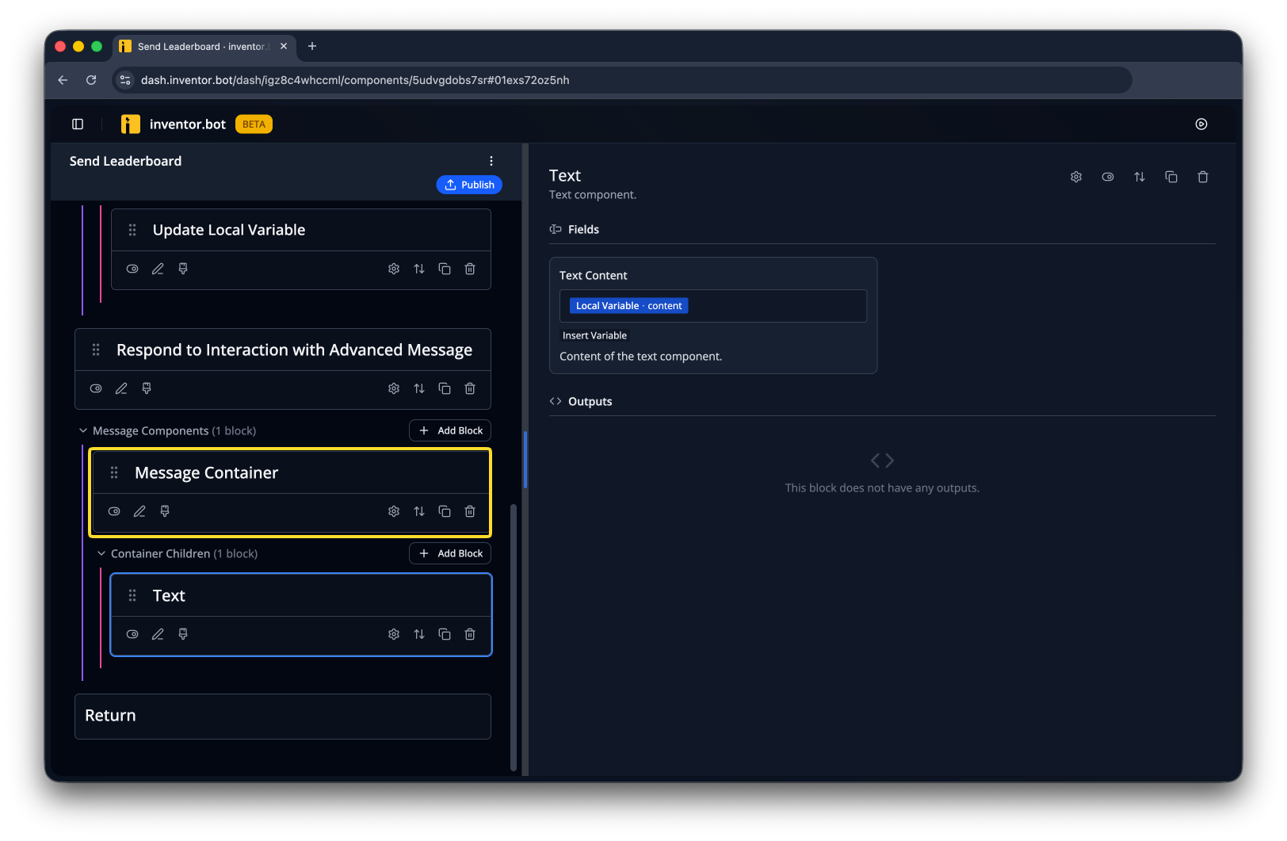
Task: Toggle visibility of Text block in list
Action: (132, 635)
